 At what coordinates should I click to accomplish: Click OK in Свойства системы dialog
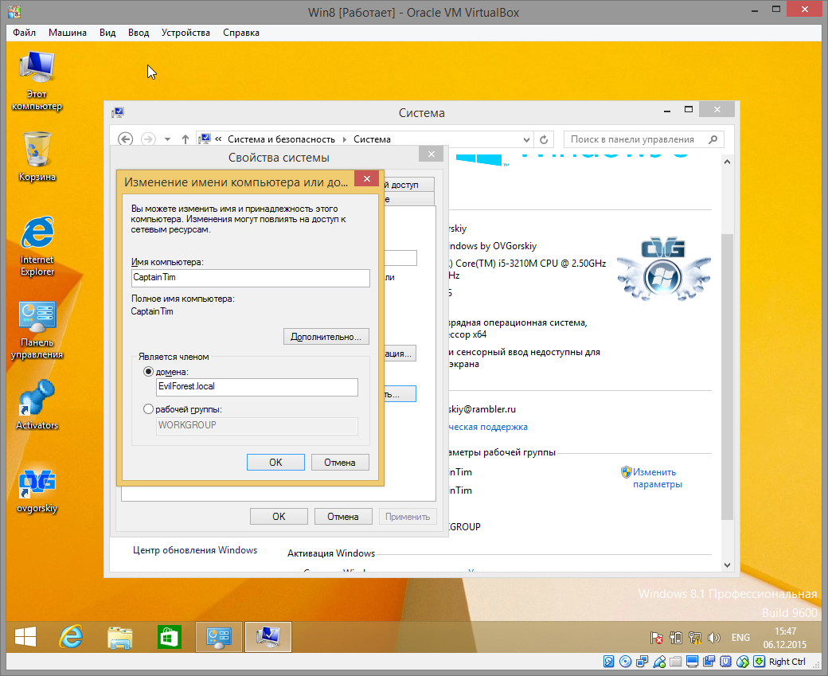[x=279, y=517]
